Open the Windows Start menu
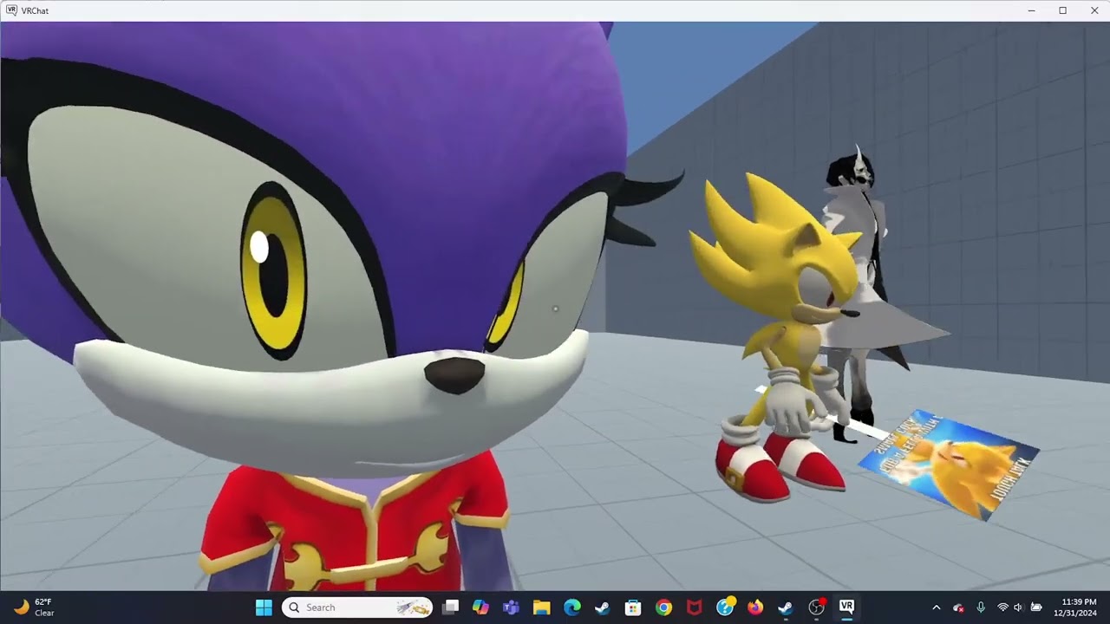 click(264, 608)
